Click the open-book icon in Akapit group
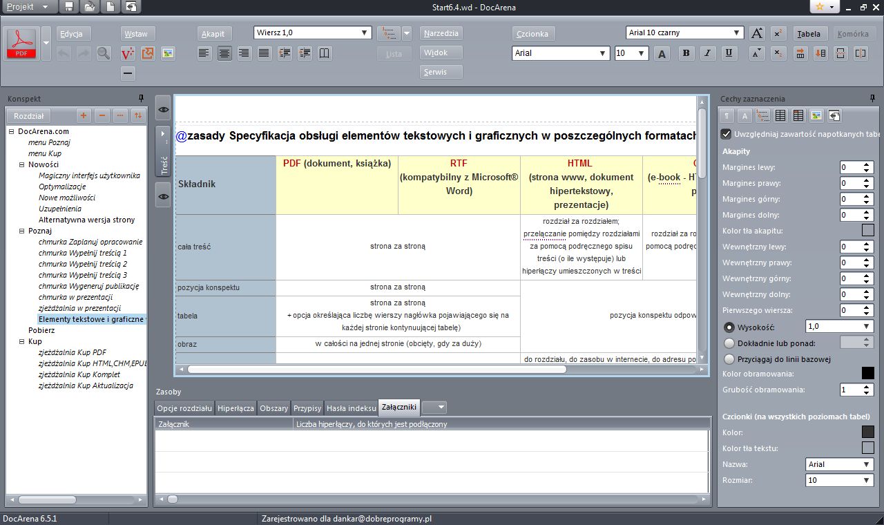Image resolution: width=884 pixels, height=525 pixels. 324,53
